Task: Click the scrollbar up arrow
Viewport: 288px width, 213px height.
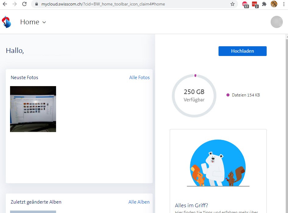Action: coord(286,37)
